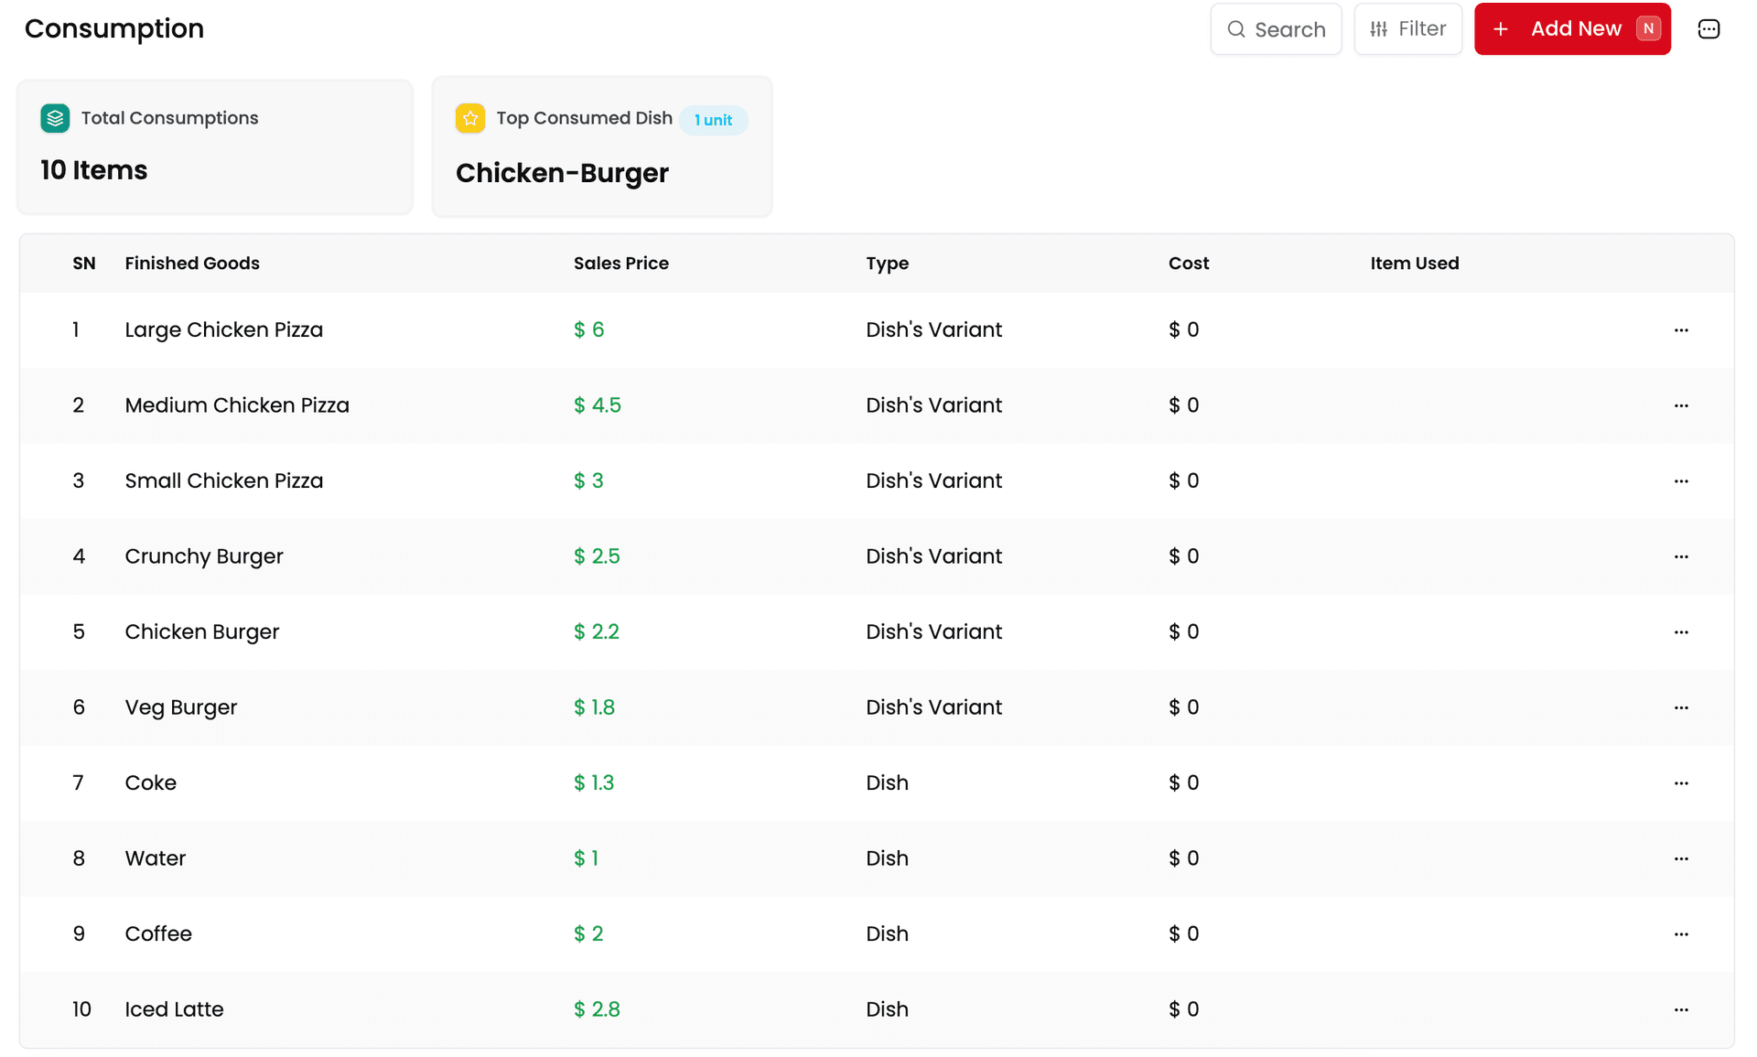The height and width of the screenshot is (1057, 1757).
Task: Click the Small Chicken Pizza entry
Action: 223,481
